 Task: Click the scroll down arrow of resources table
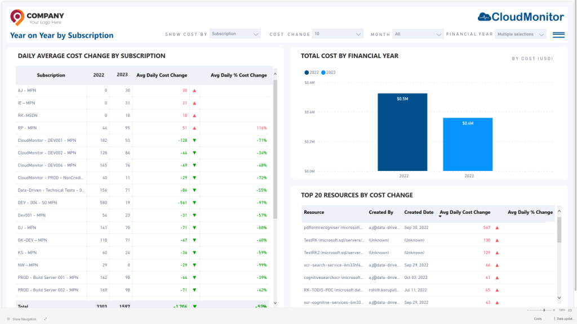click(x=559, y=298)
